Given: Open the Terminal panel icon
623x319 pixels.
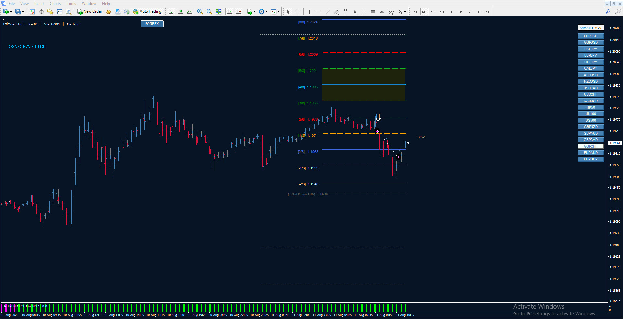Looking at the screenshot, I should coord(59,12).
